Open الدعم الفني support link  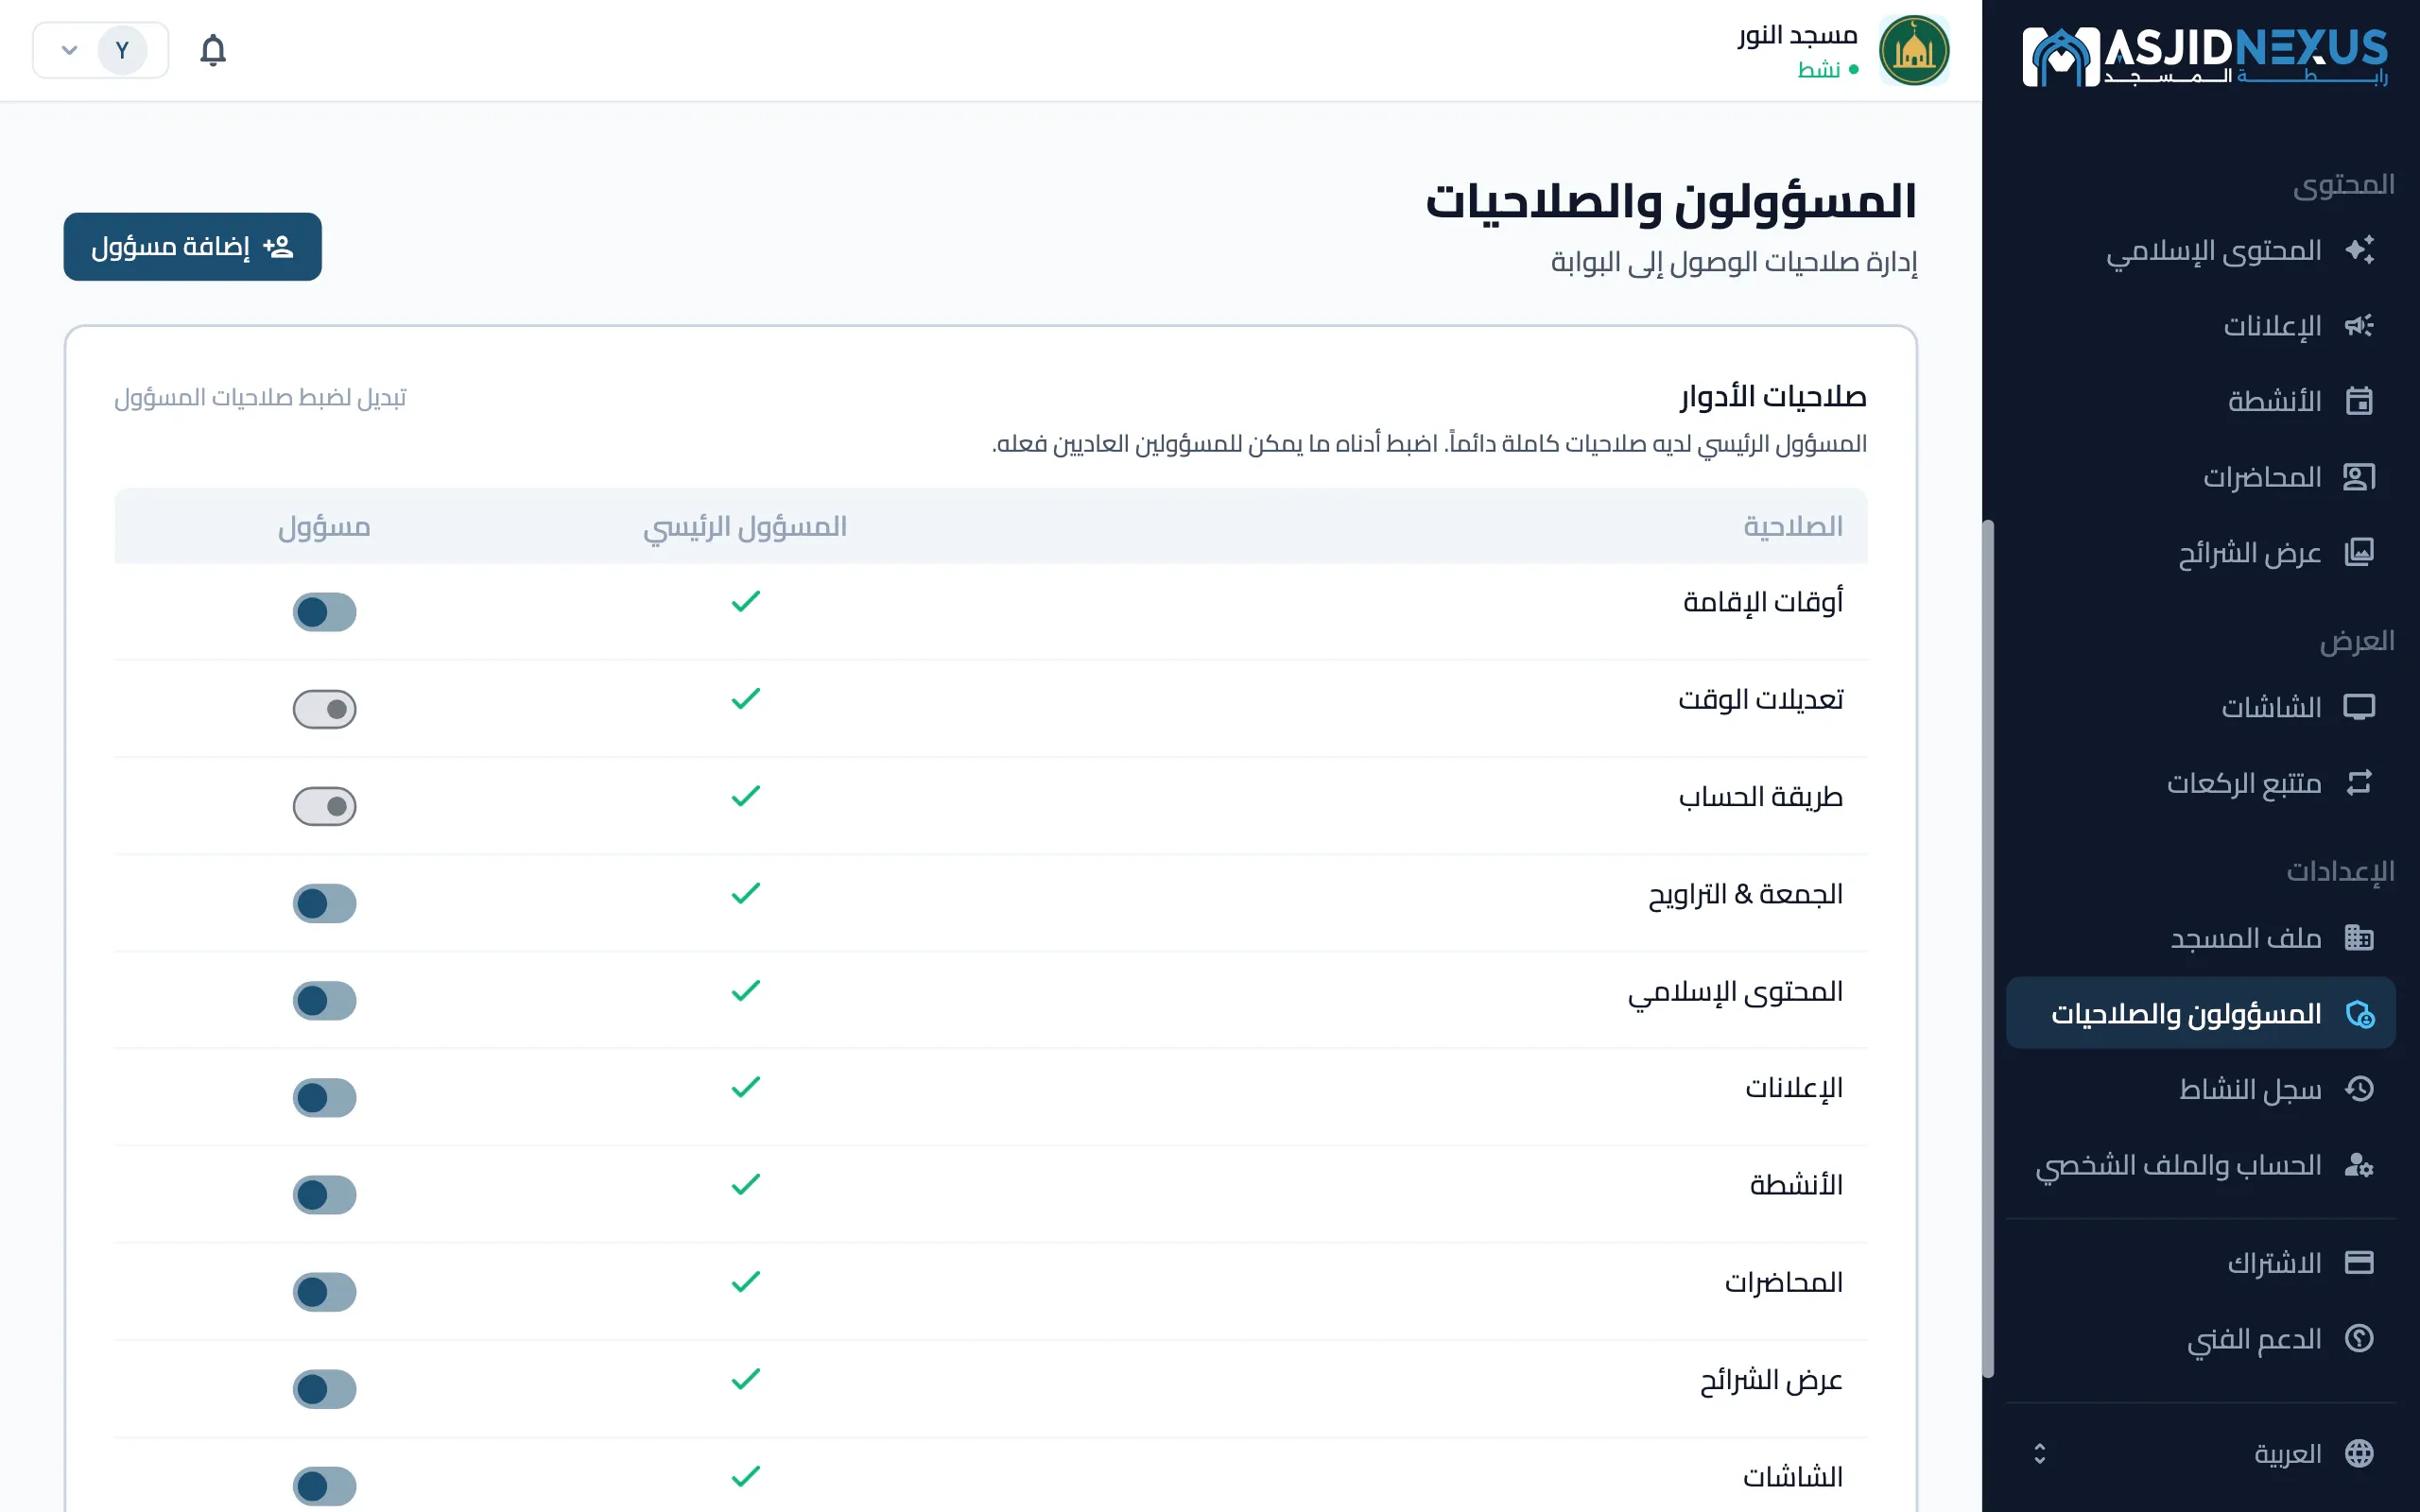click(x=2201, y=1338)
